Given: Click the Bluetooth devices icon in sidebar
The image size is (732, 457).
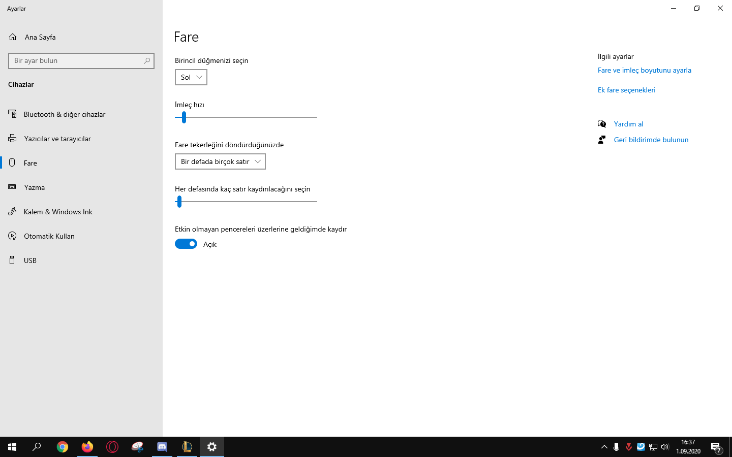Looking at the screenshot, I should pos(12,114).
